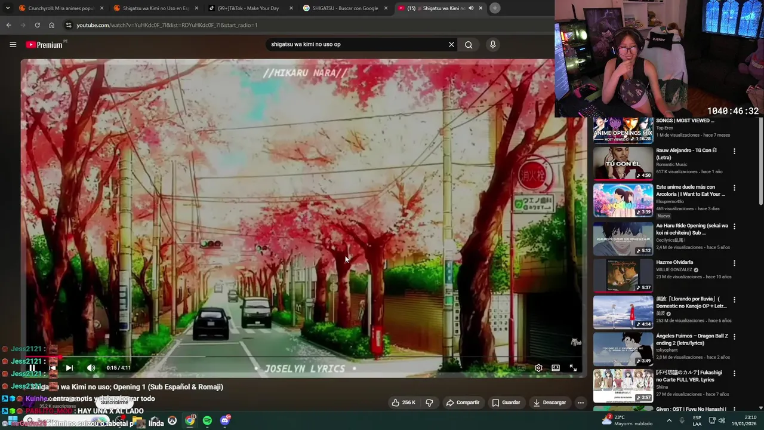Screen dimensions: 764x430
Task: Open options for Fukashigi no Carte video
Action: [x=734, y=373]
